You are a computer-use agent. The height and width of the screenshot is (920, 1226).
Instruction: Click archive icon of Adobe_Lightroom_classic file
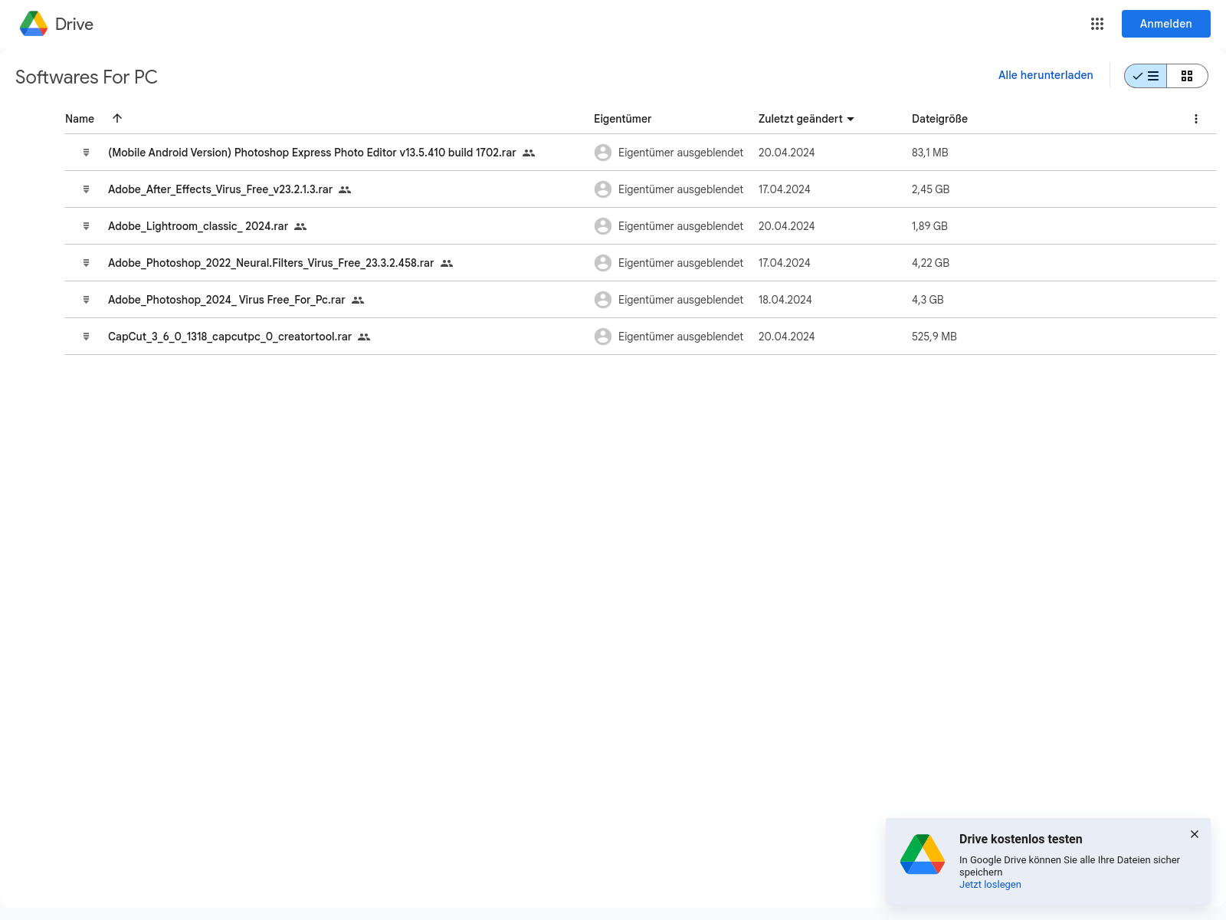click(x=86, y=226)
